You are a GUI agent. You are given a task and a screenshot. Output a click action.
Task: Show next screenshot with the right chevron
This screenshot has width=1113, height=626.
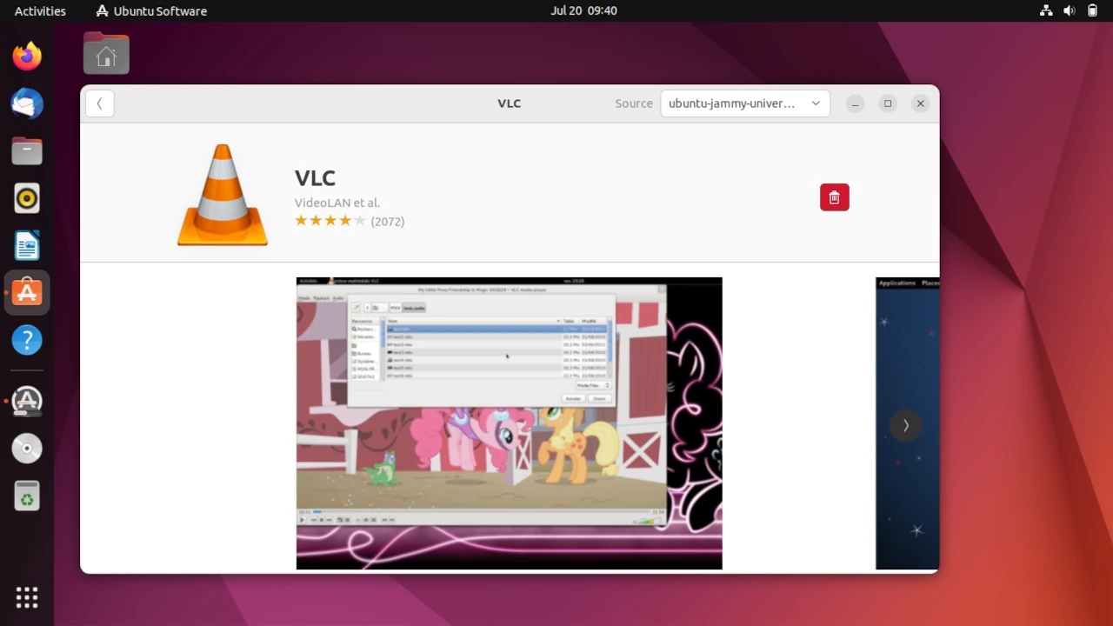(x=905, y=425)
